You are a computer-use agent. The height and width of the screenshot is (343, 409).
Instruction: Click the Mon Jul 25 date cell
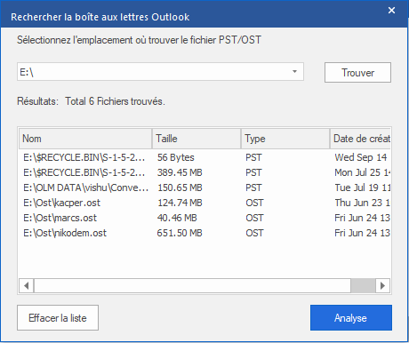tap(362, 172)
